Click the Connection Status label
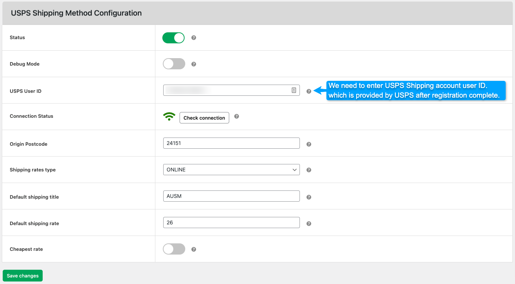515x284 pixels. [31, 116]
